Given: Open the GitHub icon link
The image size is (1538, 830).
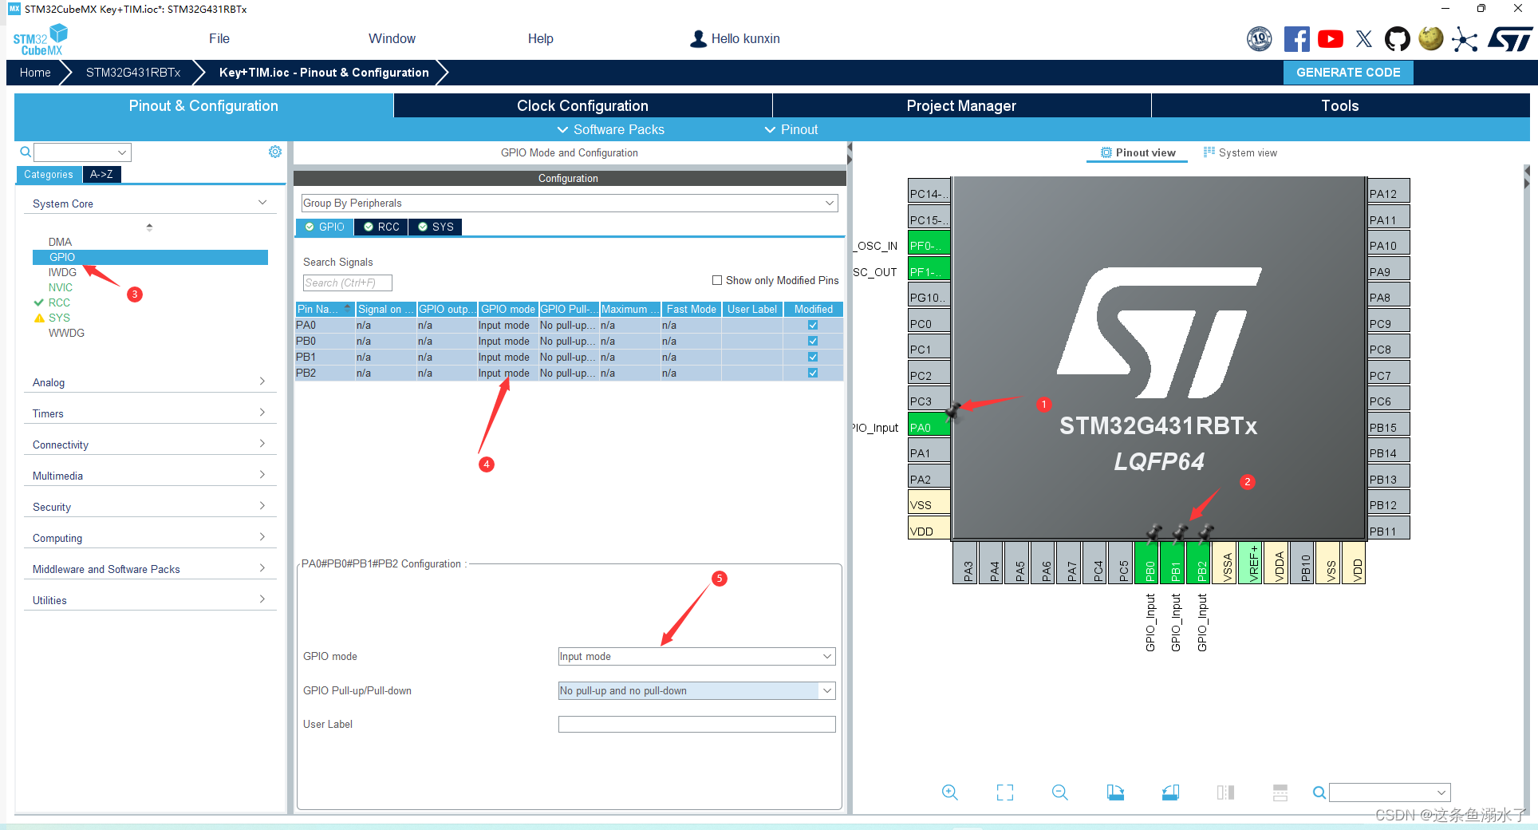Looking at the screenshot, I should click(1398, 38).
